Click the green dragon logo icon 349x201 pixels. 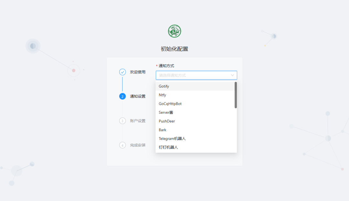tap(174, 31)
